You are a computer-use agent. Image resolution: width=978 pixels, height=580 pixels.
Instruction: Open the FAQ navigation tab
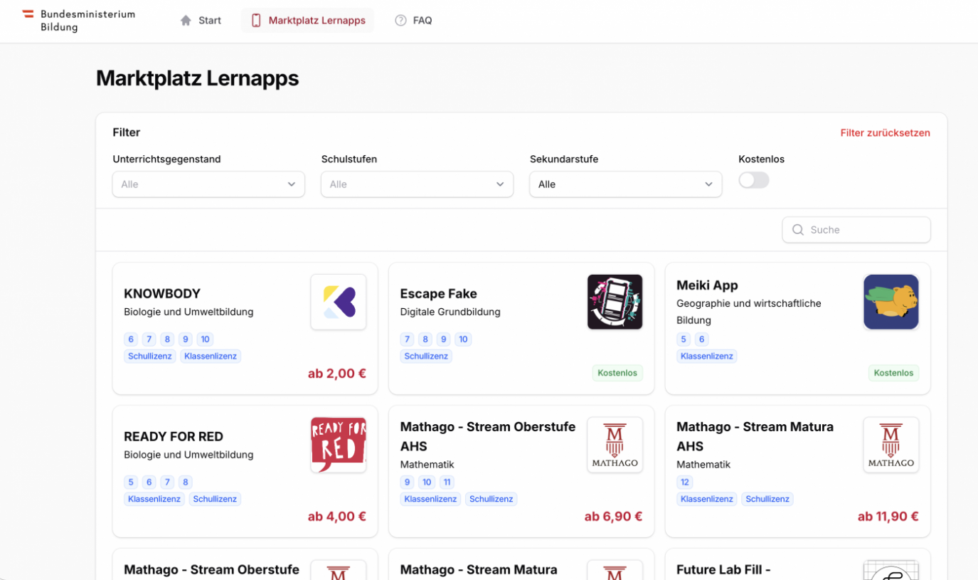[x=413, y=21]
